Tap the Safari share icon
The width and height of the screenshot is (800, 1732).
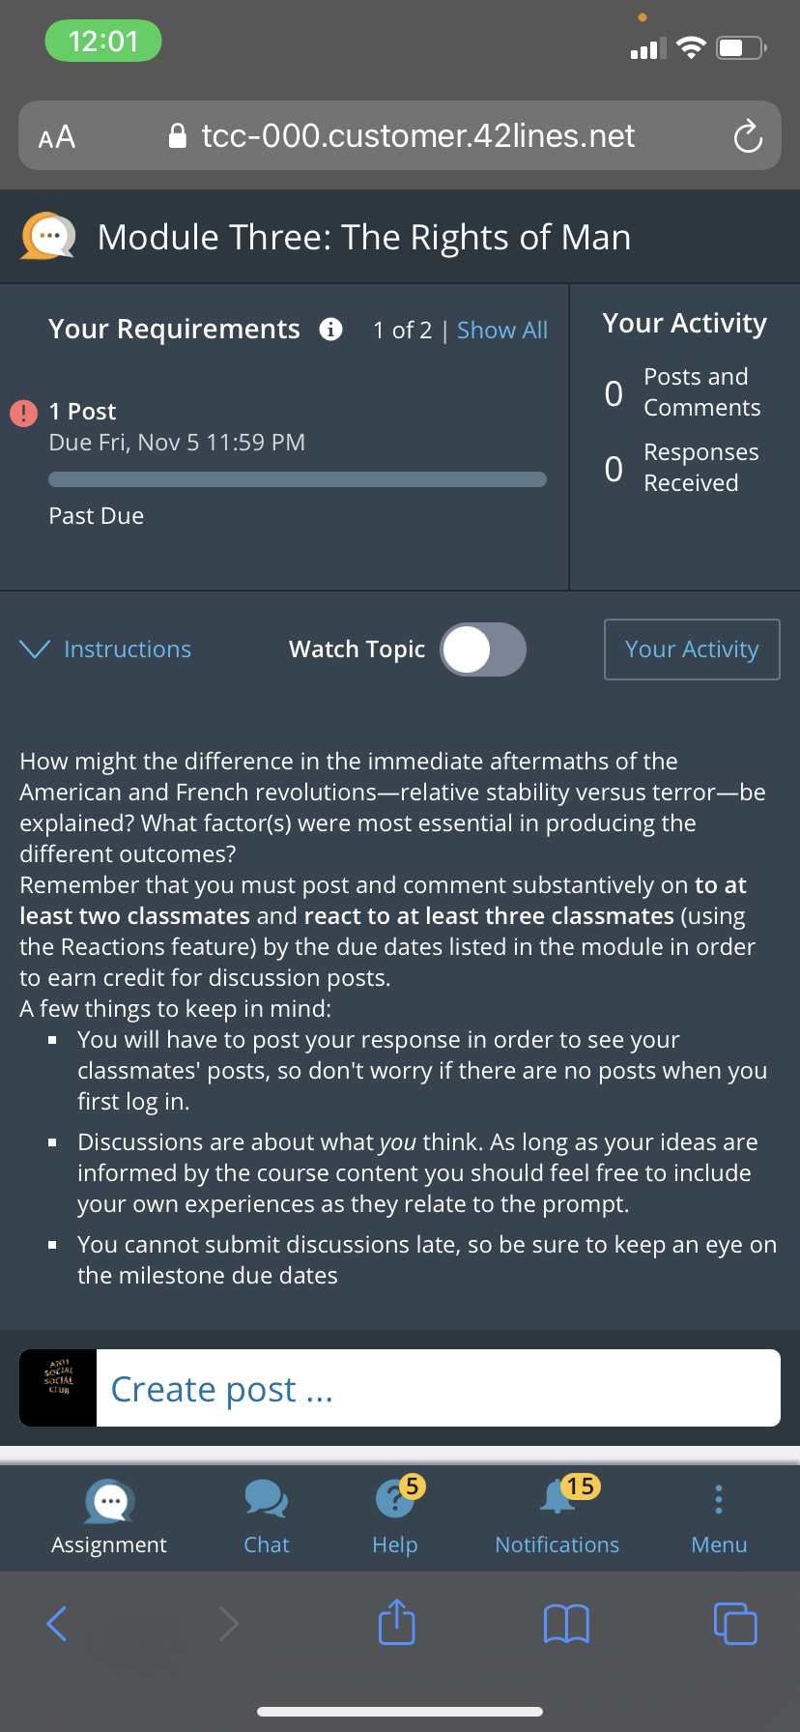[x=396, y=1622]
